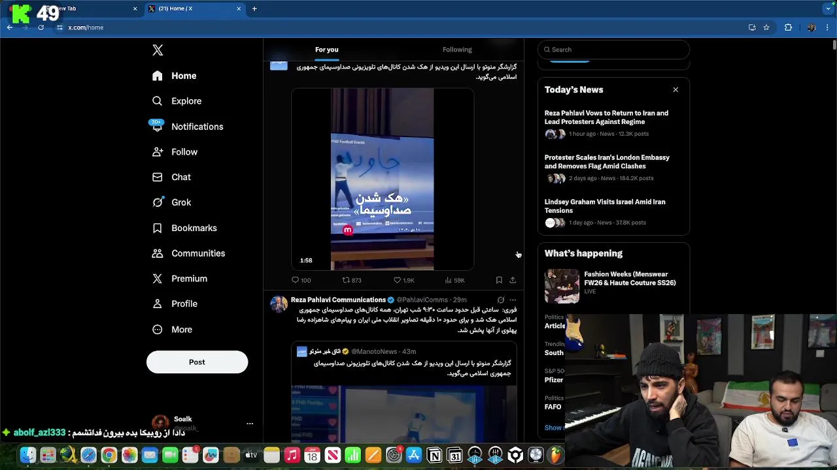Open browser extensions puzzle icon
Screen dimensions: 837x470
click(788, 27)
